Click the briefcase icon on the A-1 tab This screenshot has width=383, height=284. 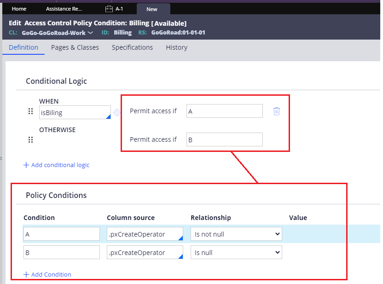click(x=109, y=8)
